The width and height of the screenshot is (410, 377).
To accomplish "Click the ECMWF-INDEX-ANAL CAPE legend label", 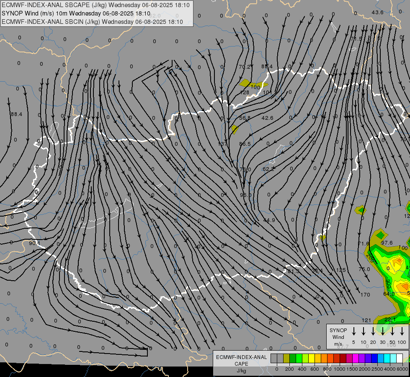I will click(241, 364).
